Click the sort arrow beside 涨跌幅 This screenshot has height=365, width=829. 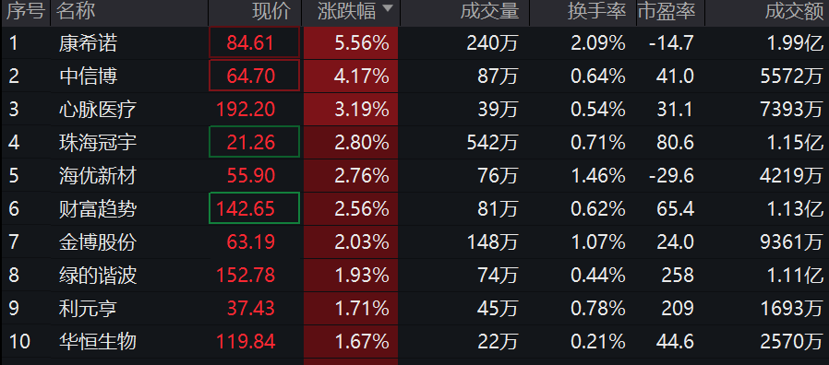click(388, 8)
